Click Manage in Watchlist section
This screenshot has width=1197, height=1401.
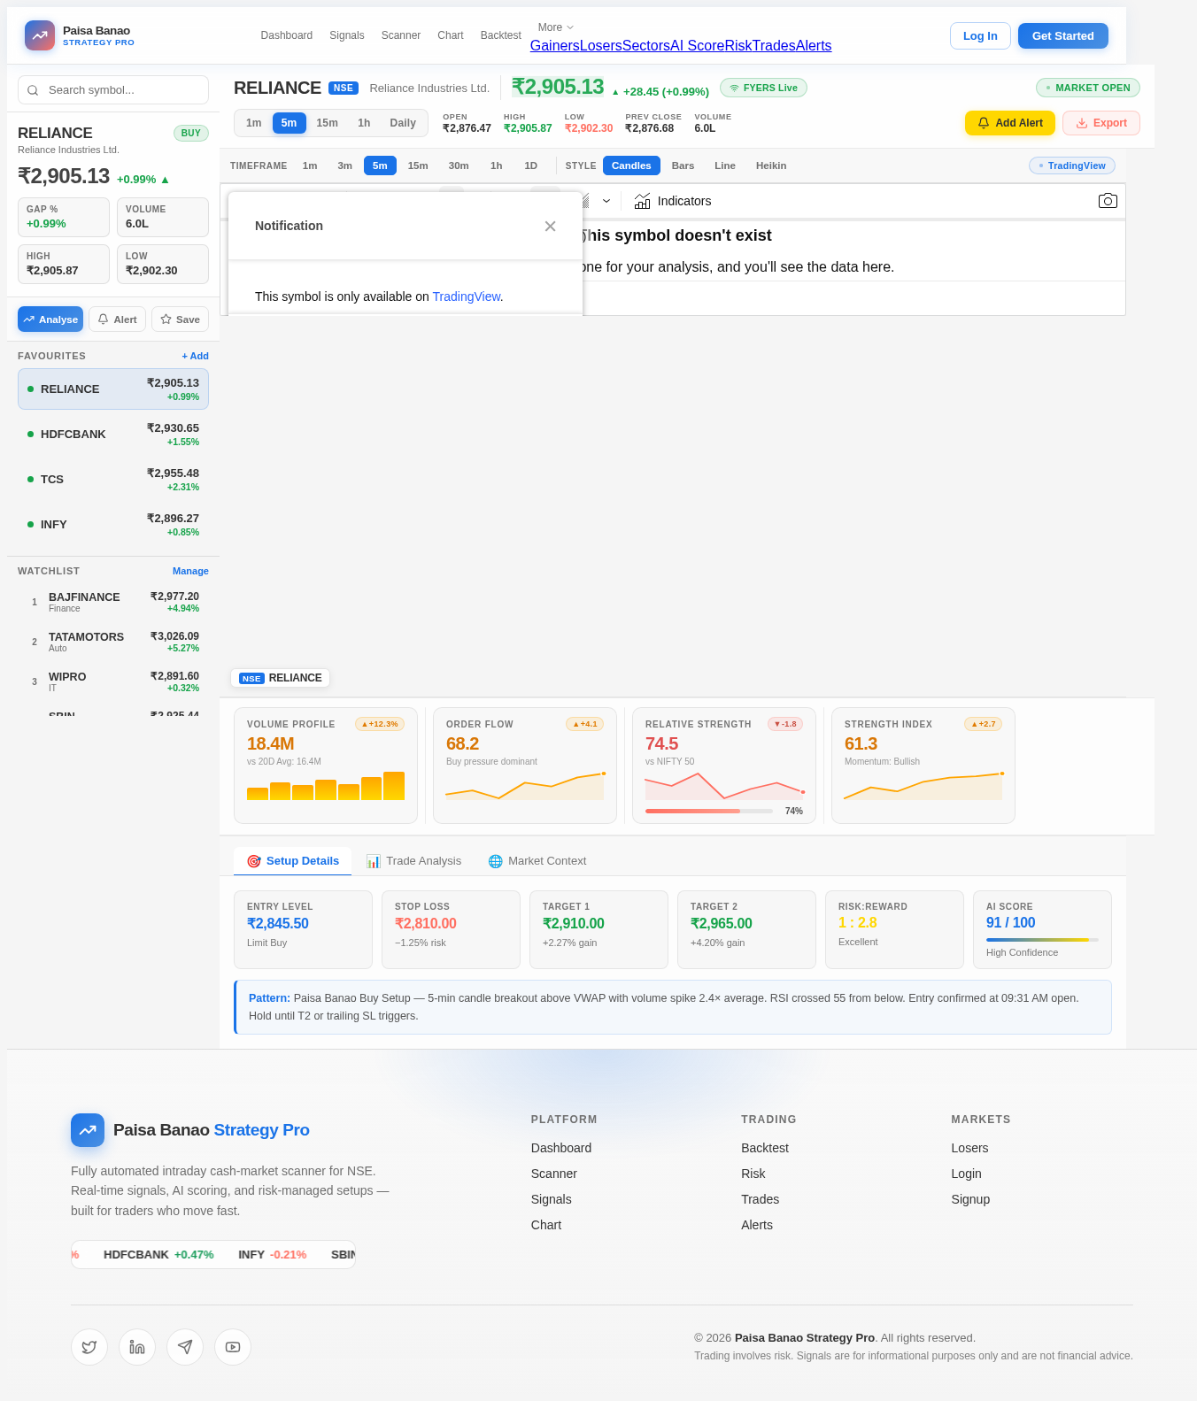(x=190, y=571)
